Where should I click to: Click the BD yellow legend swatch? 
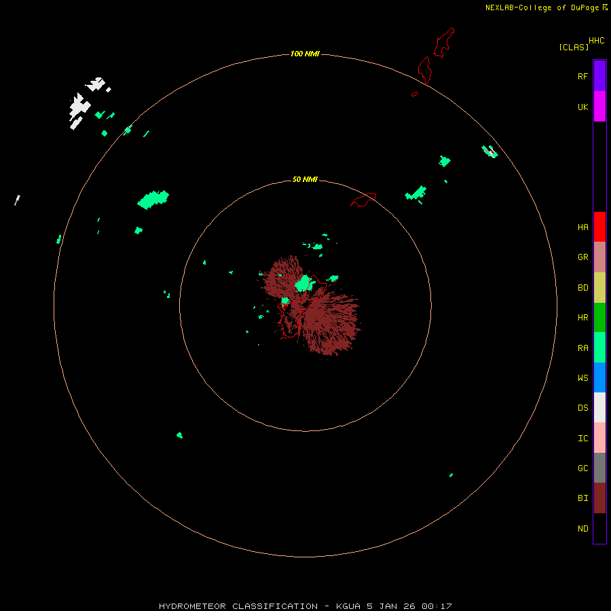(599, 288)
